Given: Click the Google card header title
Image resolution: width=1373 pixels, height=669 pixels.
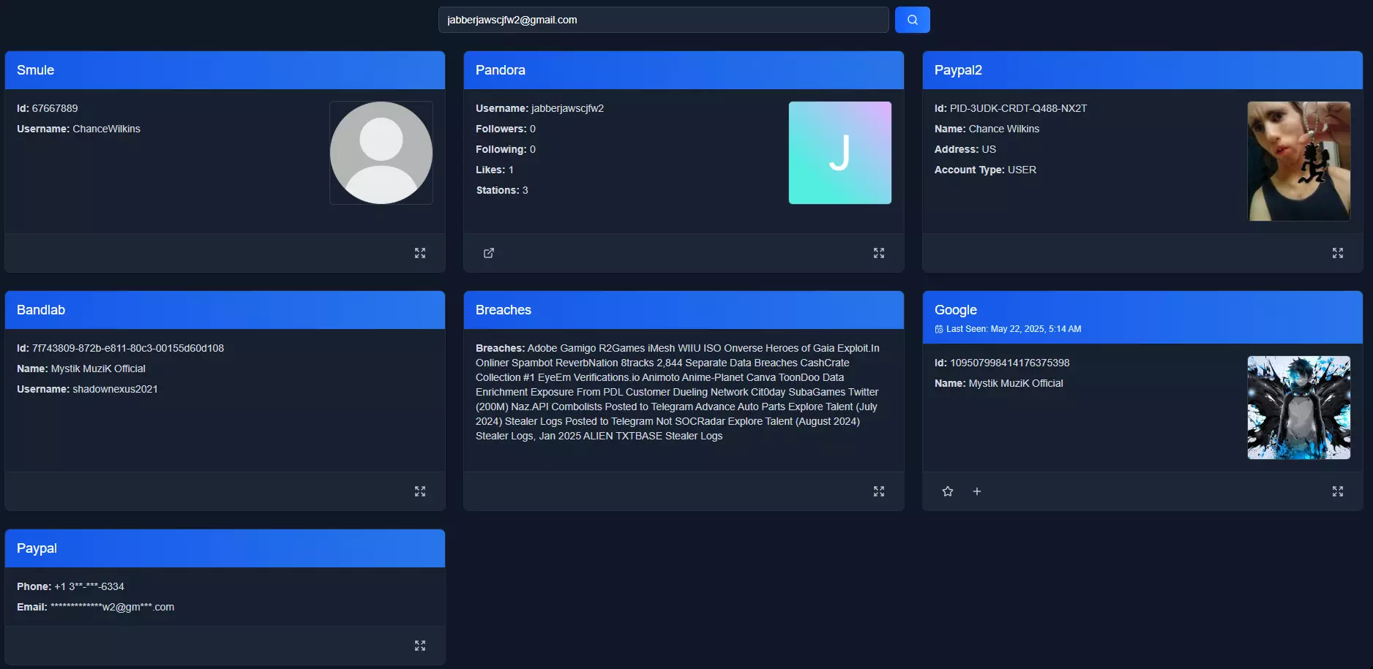Looking at the screenshot, I should (x=956, y=310).
